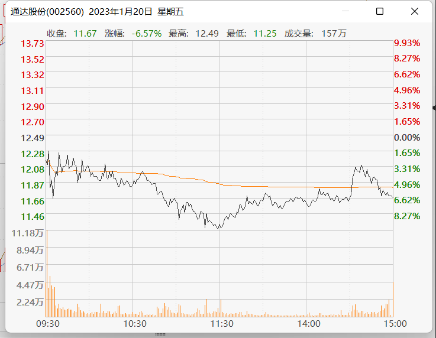
Task: Select the 4.47万 volume axis label
Action: coord(30,285)
